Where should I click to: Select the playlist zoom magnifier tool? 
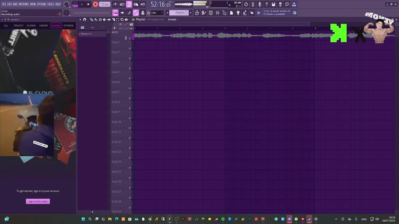click(x=122, y=19)
